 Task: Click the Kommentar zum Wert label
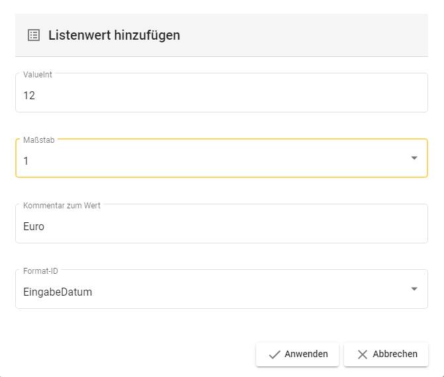coord(62,206)
